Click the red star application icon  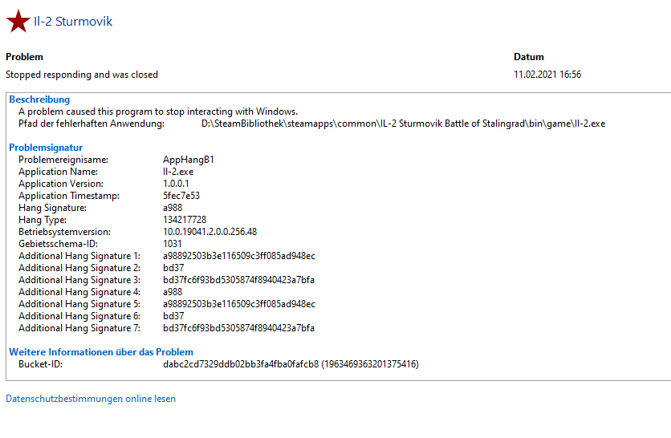(18, 21)
